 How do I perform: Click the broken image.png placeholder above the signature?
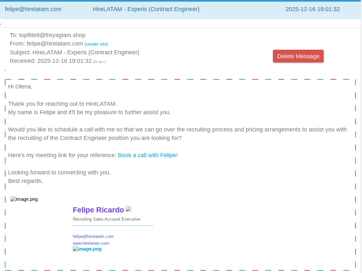pos(24,199)
